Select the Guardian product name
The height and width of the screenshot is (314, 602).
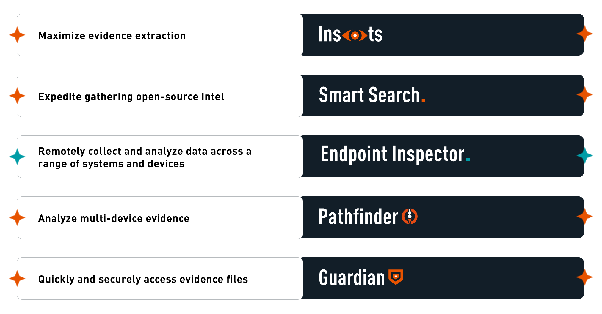point(352,277)
